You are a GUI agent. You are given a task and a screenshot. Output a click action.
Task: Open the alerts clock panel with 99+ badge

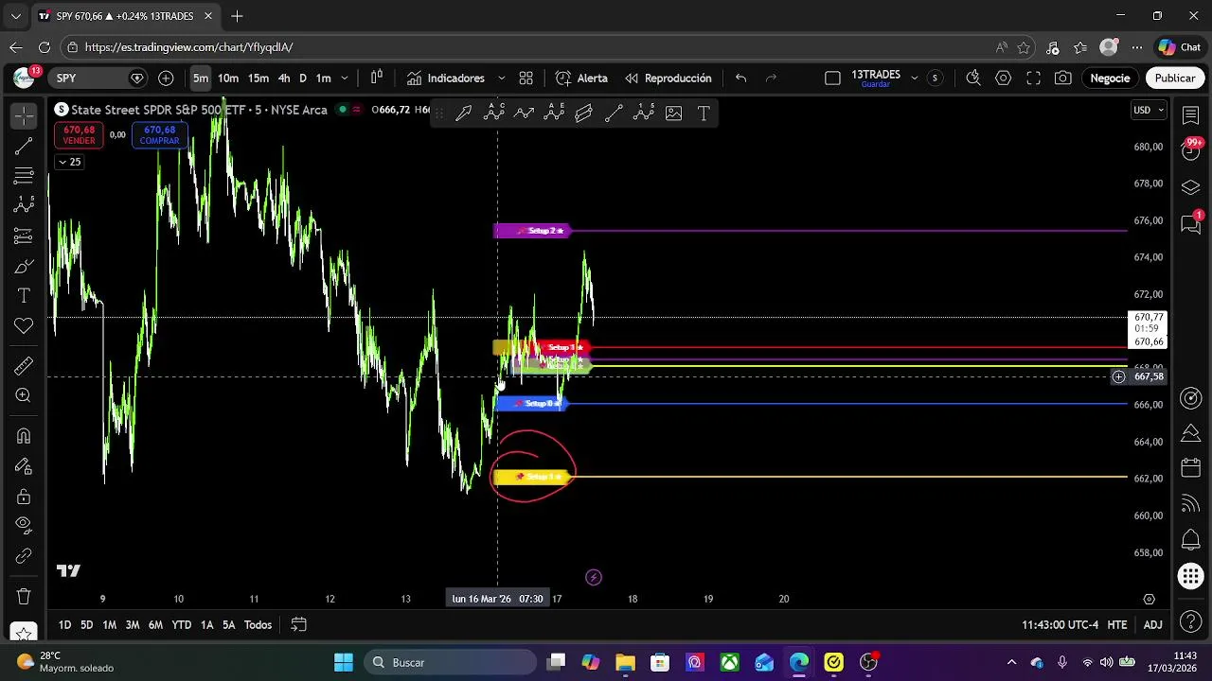1191,151
